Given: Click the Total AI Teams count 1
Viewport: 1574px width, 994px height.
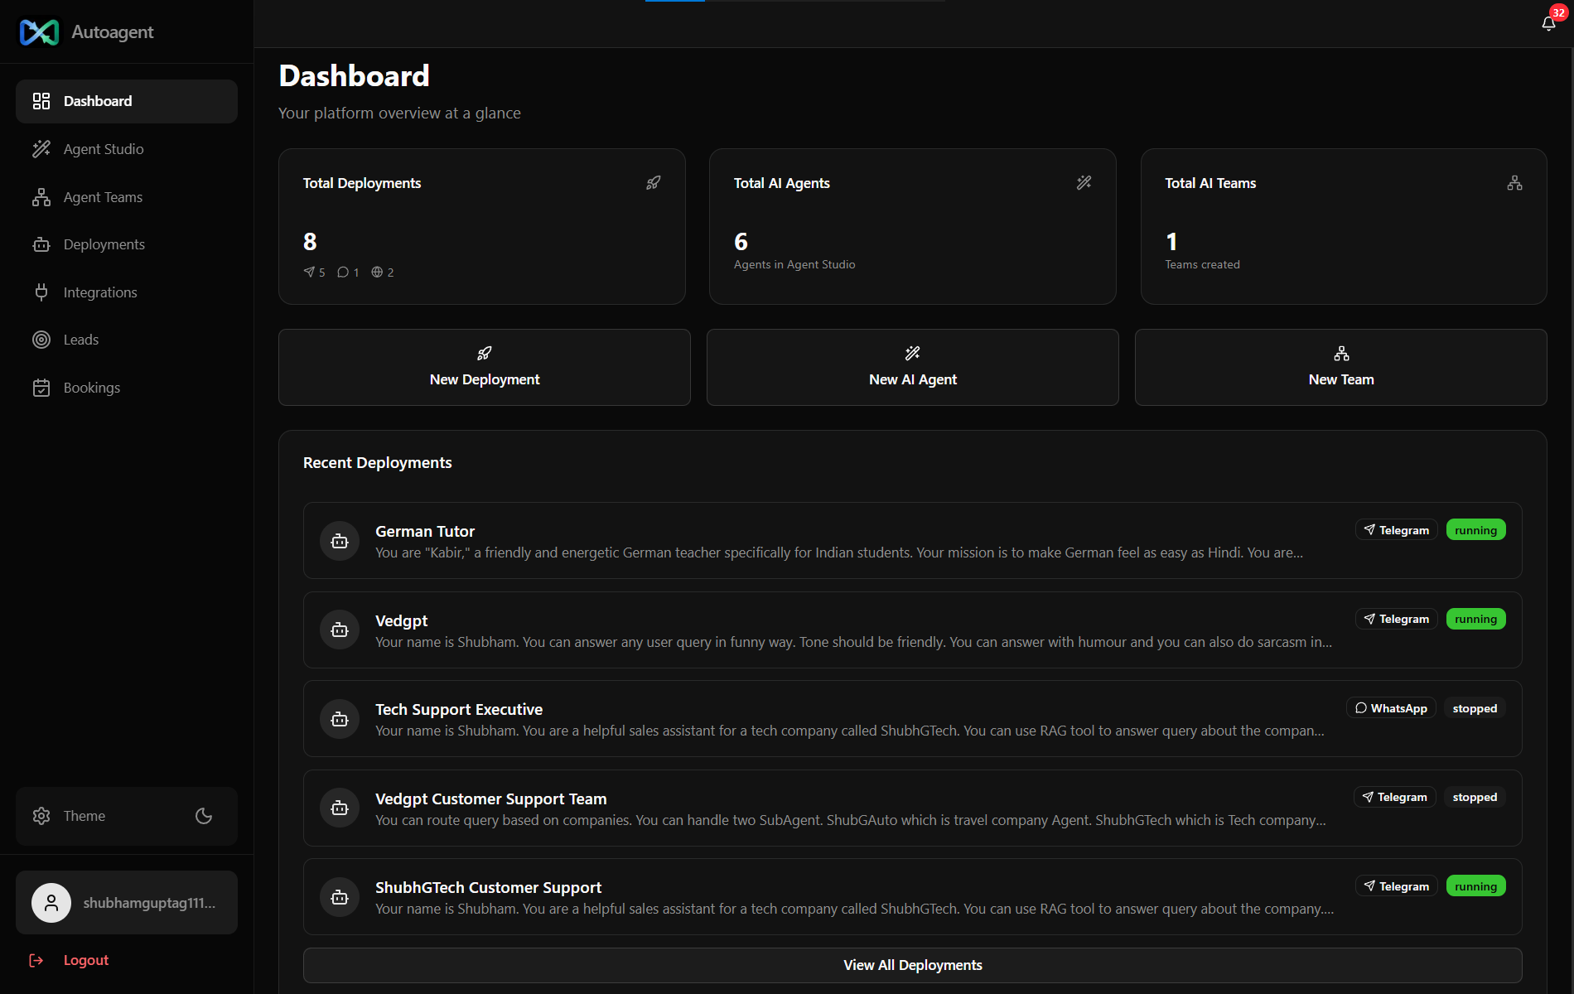Looking at the screenshot, I should click(1171, 242).
